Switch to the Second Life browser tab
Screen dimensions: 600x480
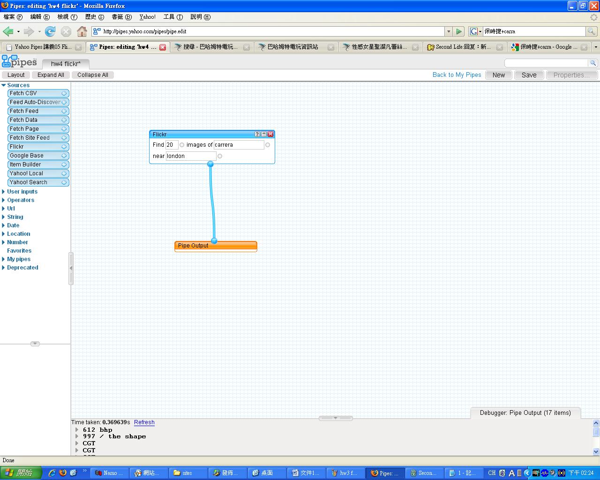(464, 47)
